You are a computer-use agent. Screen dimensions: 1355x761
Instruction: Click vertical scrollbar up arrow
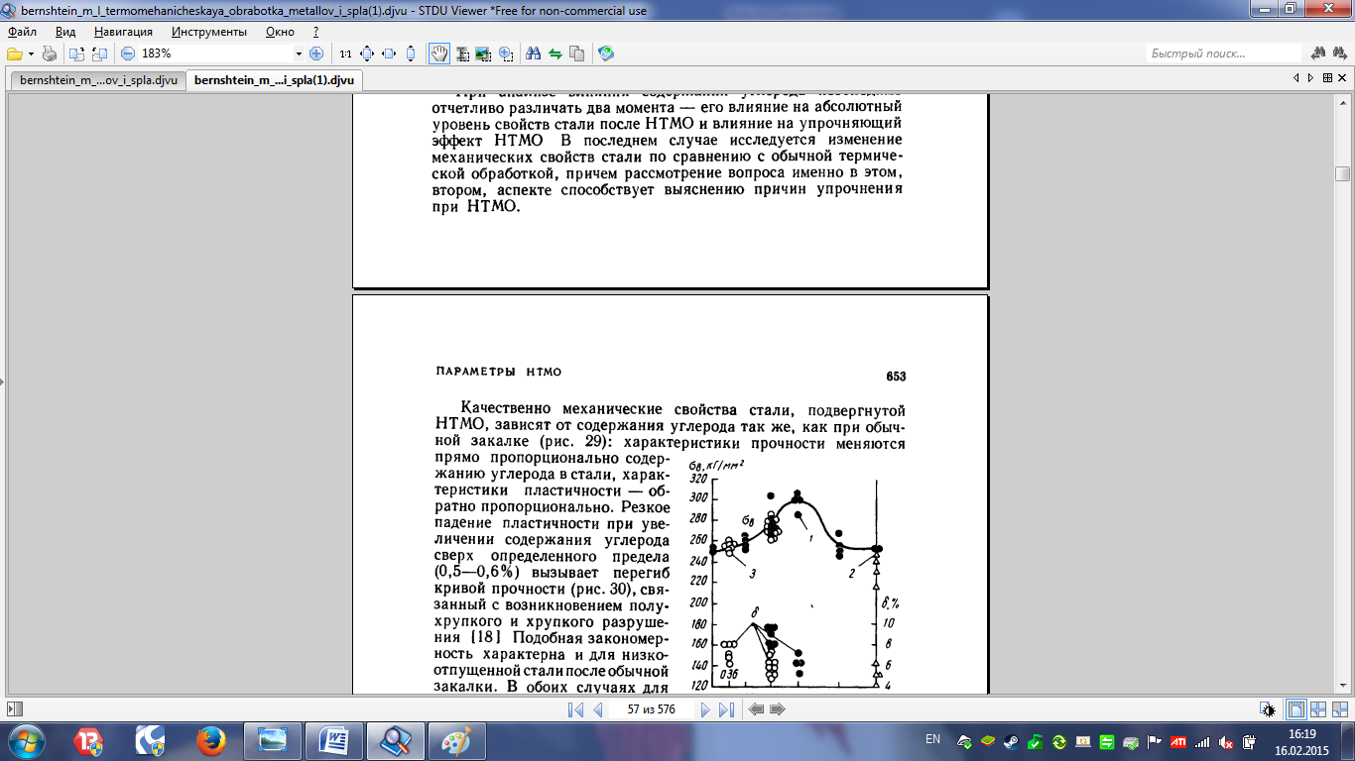point(1343,102)
